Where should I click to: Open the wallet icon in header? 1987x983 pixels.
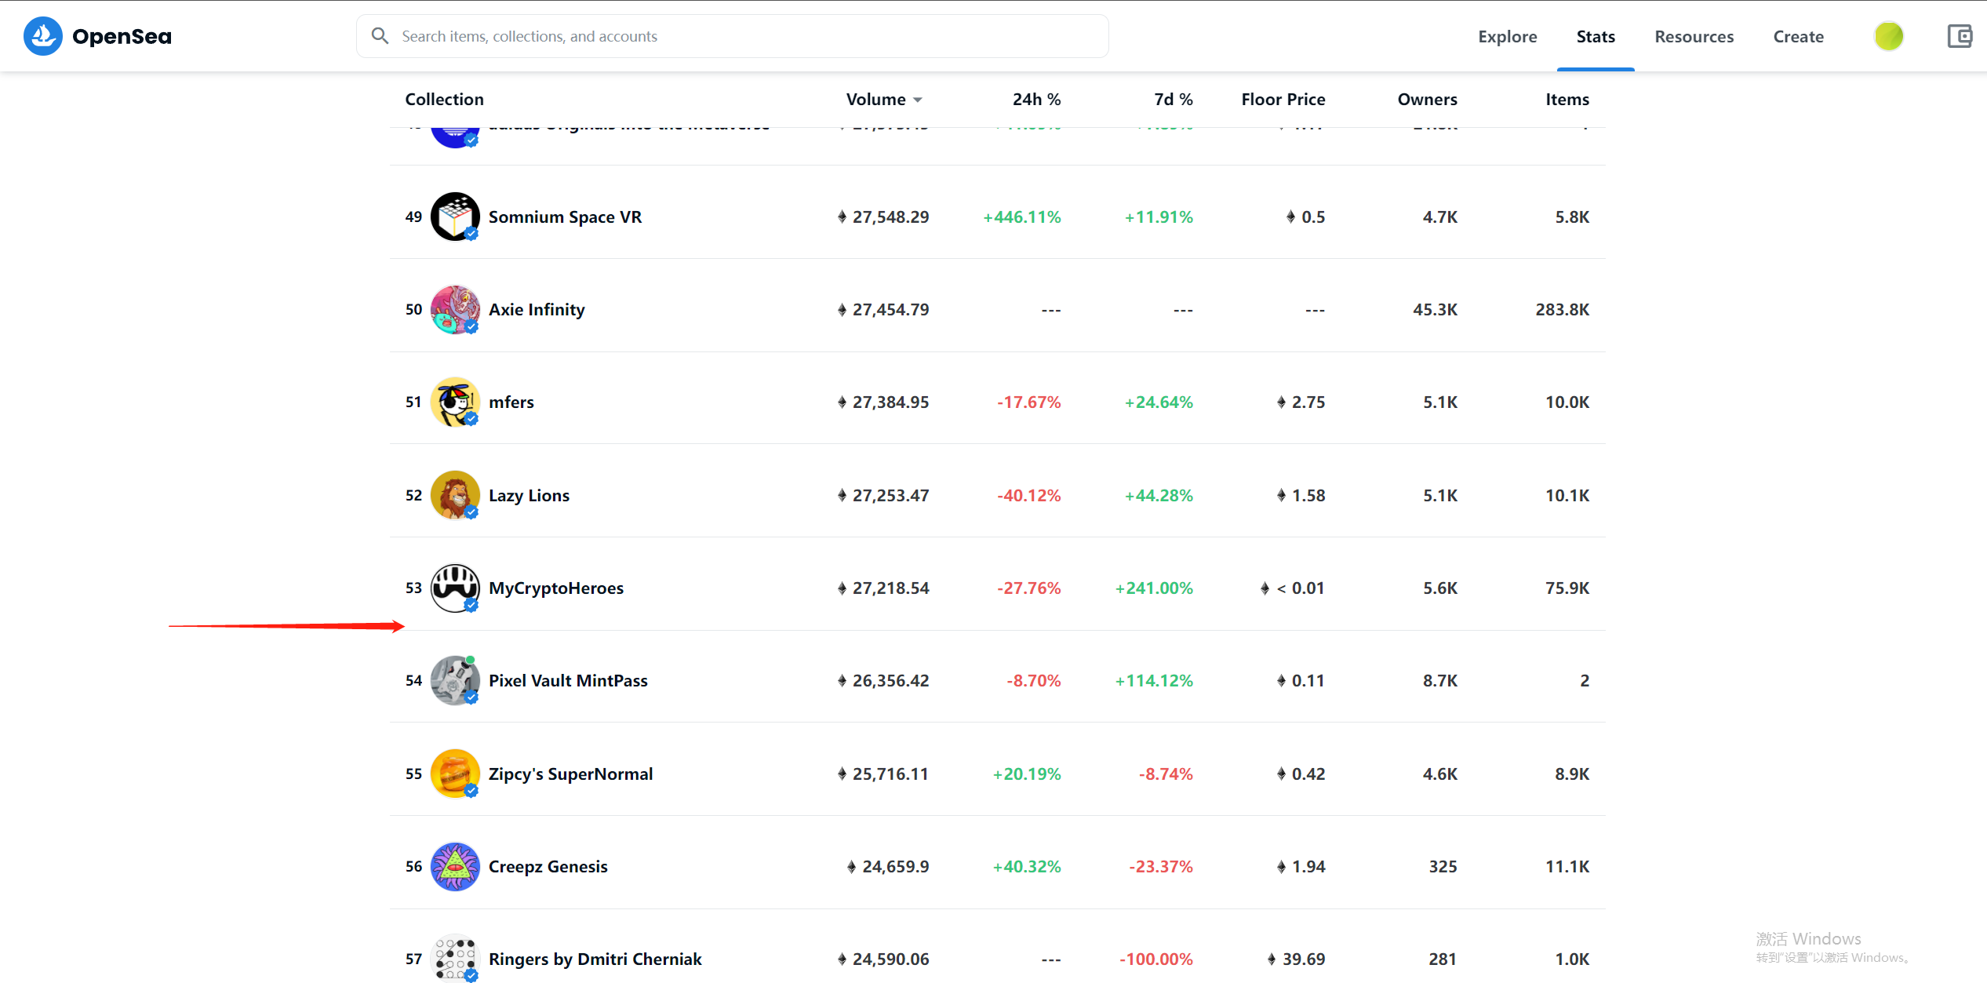point(1960,36)
